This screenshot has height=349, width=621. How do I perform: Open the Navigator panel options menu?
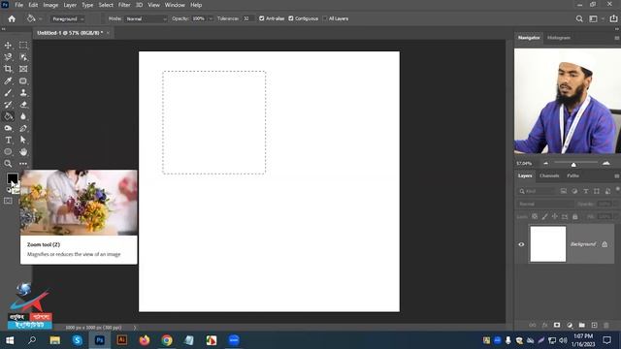coord(617,38)
